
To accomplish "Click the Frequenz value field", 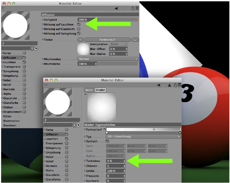I will (x=115, y=176).
